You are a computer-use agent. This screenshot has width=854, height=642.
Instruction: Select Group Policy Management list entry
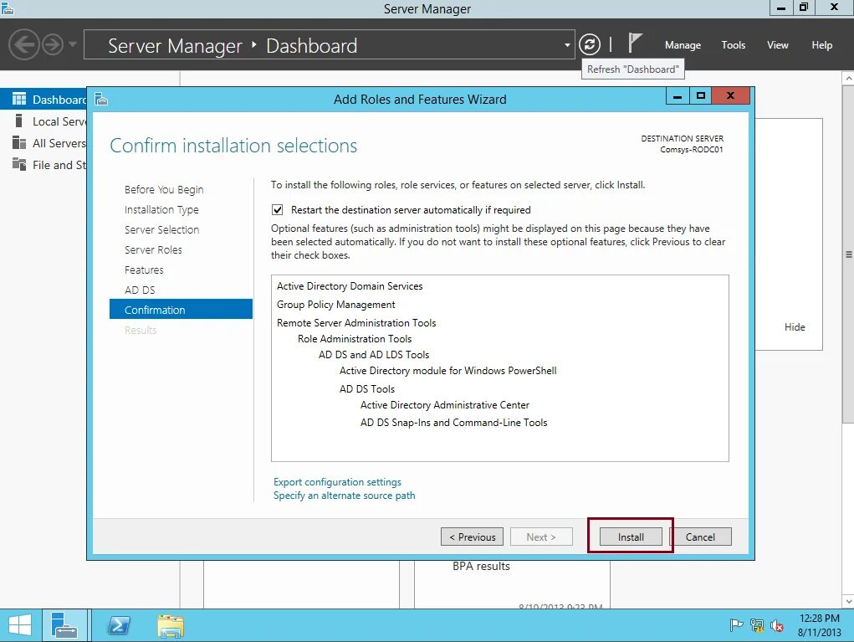click(336, 305)
